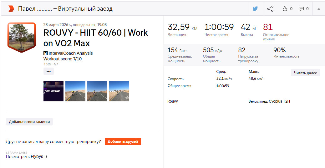Screen dimensions: 325x168
Task: Click the orange 'Добавить друзей' button
Action: (123, 141)
